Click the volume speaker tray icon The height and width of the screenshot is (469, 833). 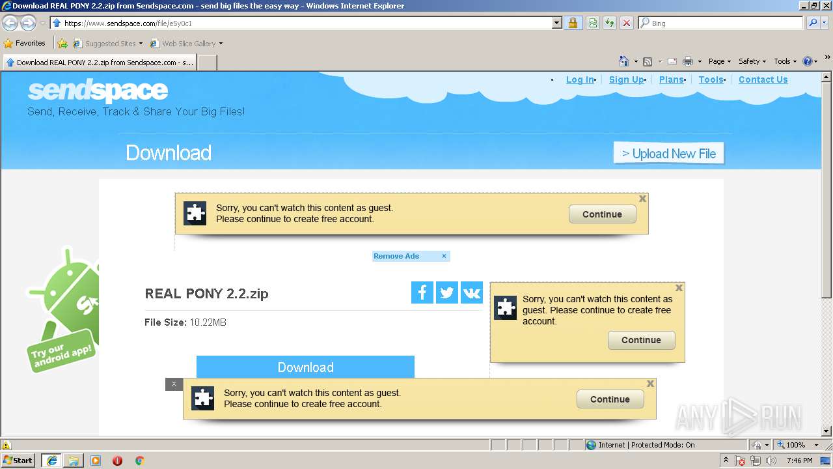771,461
